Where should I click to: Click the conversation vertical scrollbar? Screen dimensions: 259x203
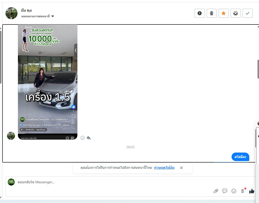click(258, 69)
